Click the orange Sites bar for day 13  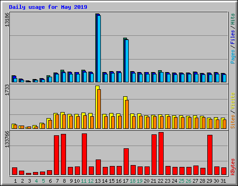(x=99, y=109)
